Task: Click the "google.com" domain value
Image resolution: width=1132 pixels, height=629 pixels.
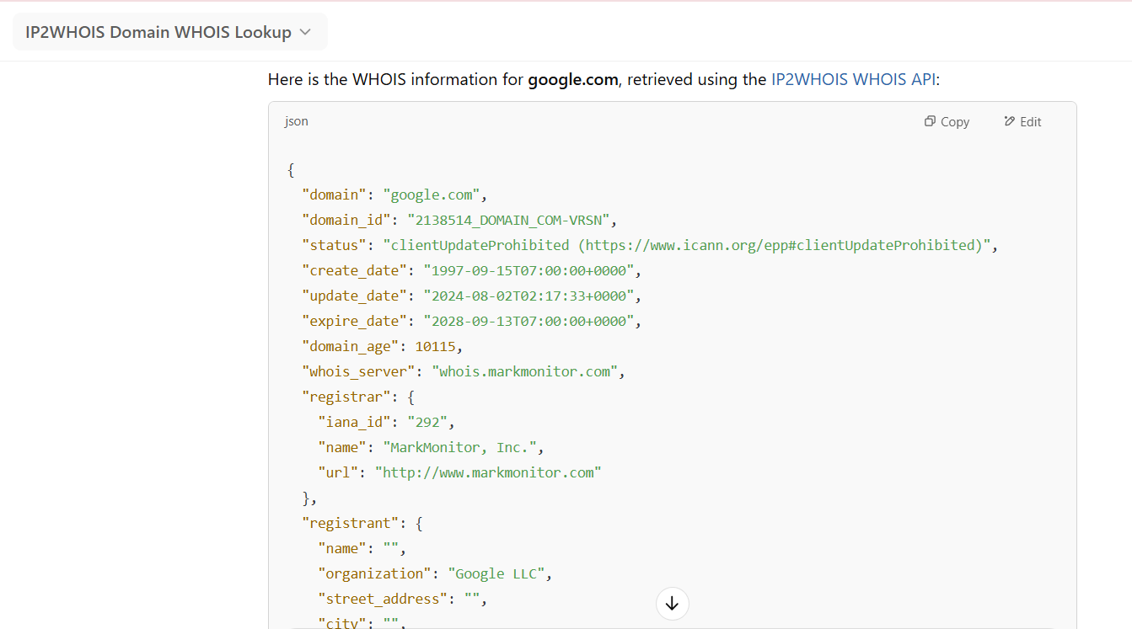Action: [x=432, y=195]
